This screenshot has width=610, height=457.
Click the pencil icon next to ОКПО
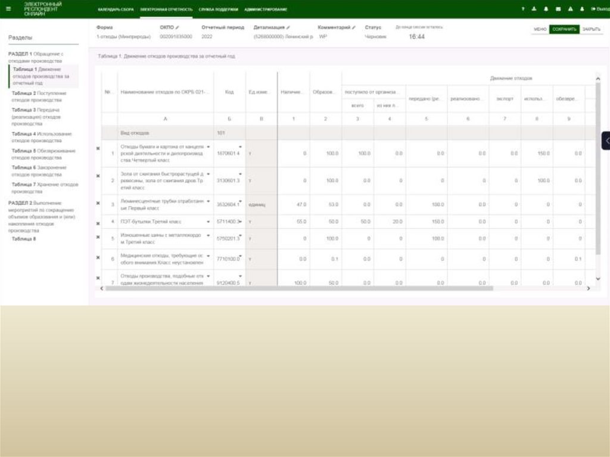pos(178,27)
